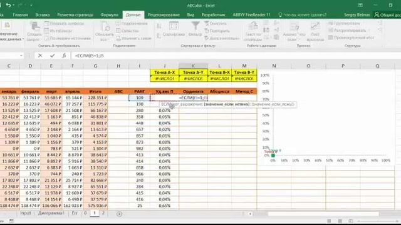Open the Name Box dropdown arrow
The image size is (401, 225).
(x=21, y=56)
